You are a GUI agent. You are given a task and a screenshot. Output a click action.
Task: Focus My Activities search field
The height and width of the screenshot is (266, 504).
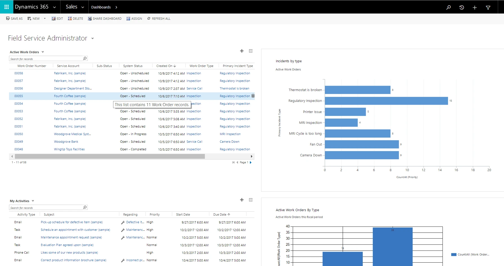pyautogui.click(x=46, y=207)
